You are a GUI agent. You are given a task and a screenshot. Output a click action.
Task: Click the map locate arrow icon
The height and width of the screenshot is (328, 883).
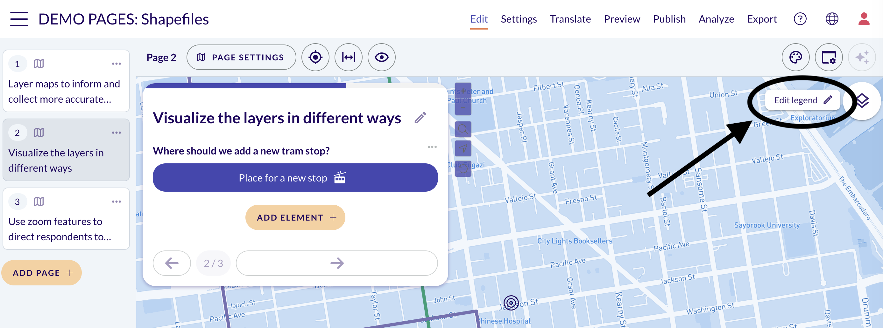463,148
